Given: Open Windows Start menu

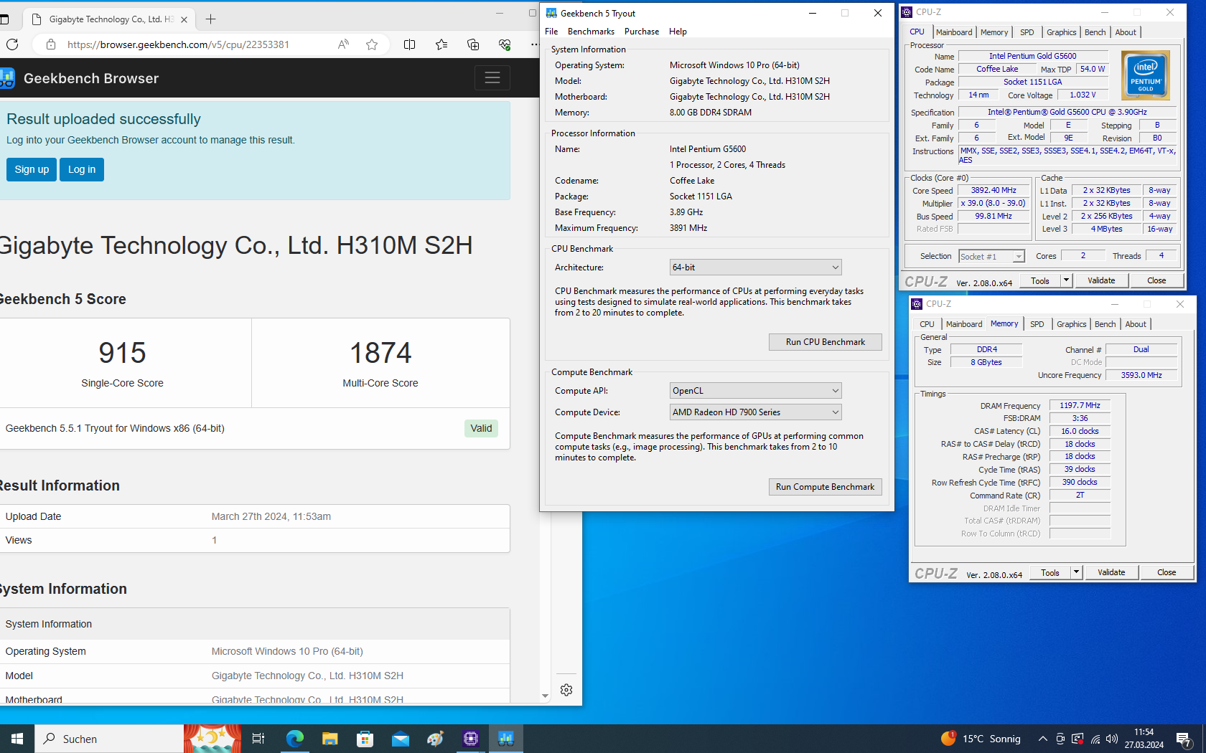Looking at the screenshot, I should point(17,739).
